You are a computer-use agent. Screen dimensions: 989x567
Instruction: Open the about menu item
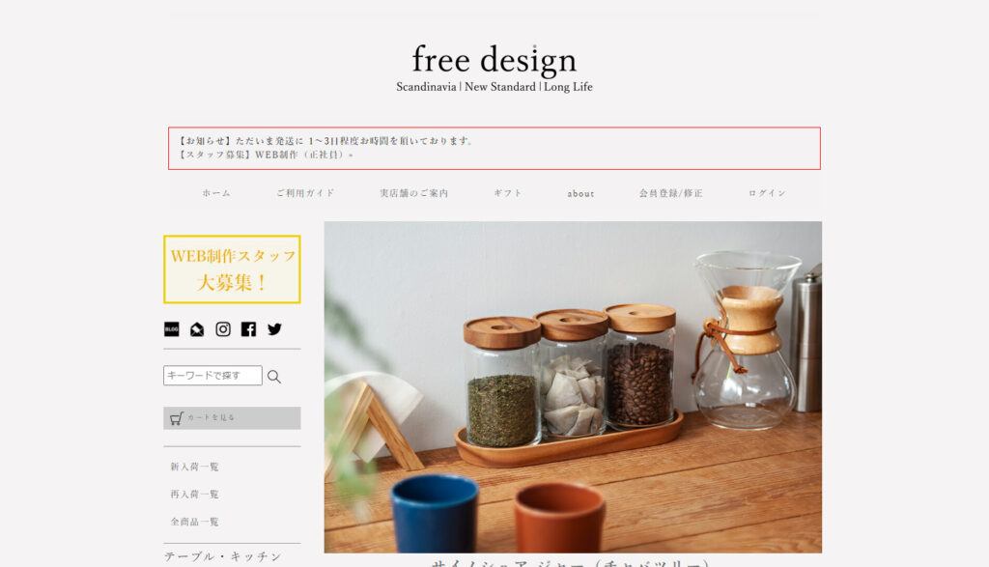580,193
